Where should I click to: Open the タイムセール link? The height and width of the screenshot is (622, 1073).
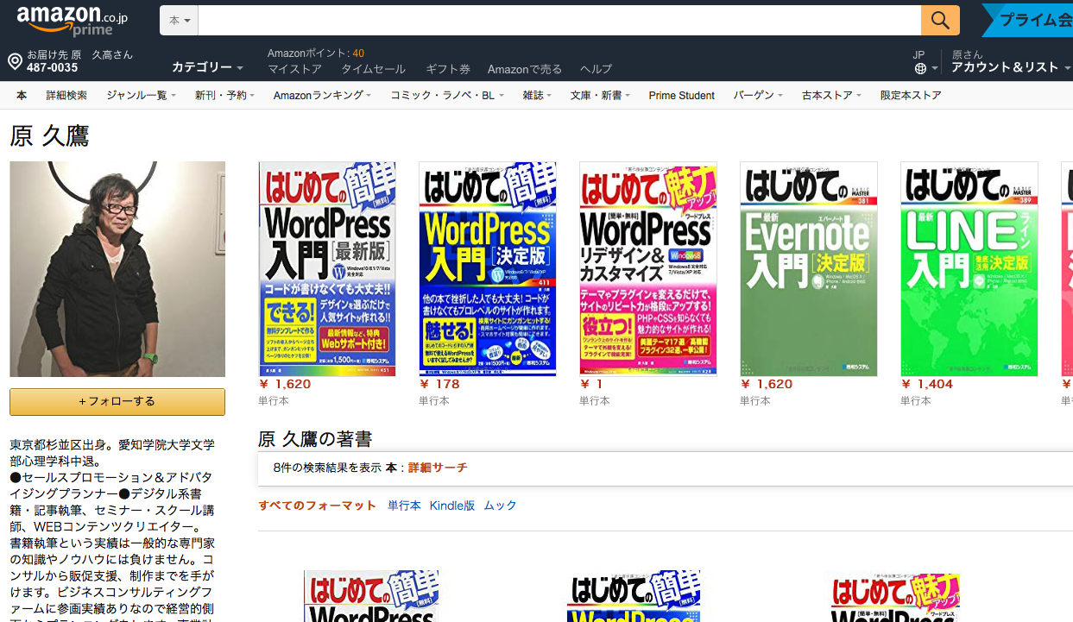373,69
